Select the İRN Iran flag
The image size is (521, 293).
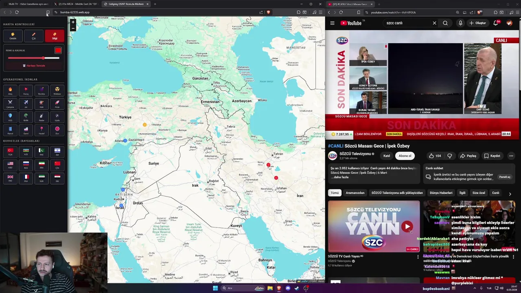tap(42, 165)
